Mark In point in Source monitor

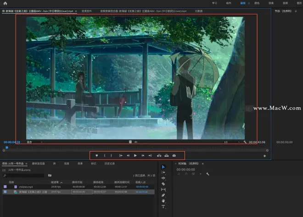[105, 156]
